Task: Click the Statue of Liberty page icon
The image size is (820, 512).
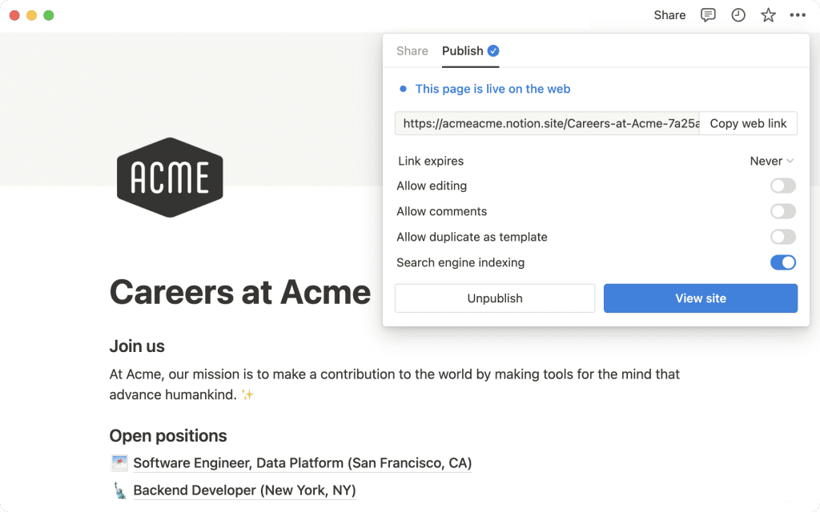Action: tap(120, 490)
